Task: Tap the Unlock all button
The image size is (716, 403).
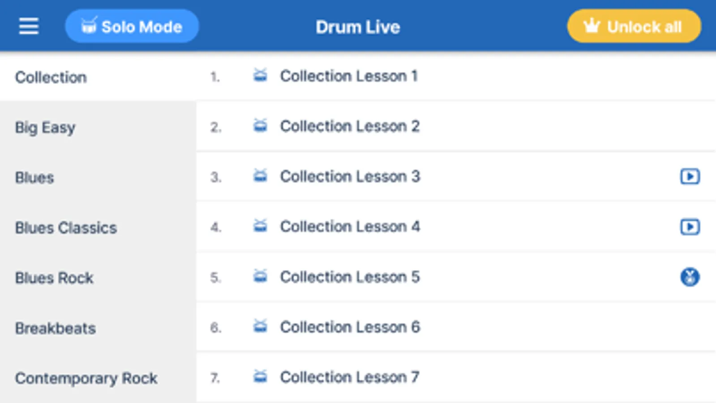Action: (x=634, y=26)
